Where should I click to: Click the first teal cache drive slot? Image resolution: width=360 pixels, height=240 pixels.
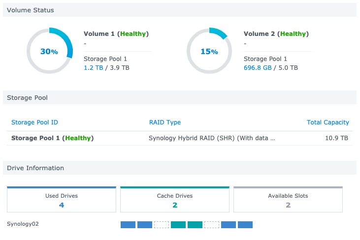pos(178,225)
